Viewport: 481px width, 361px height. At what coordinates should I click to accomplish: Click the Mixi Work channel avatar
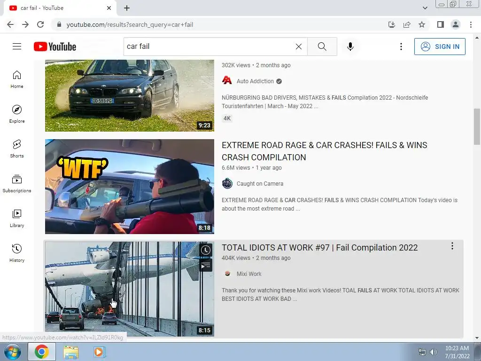(227, 274)
